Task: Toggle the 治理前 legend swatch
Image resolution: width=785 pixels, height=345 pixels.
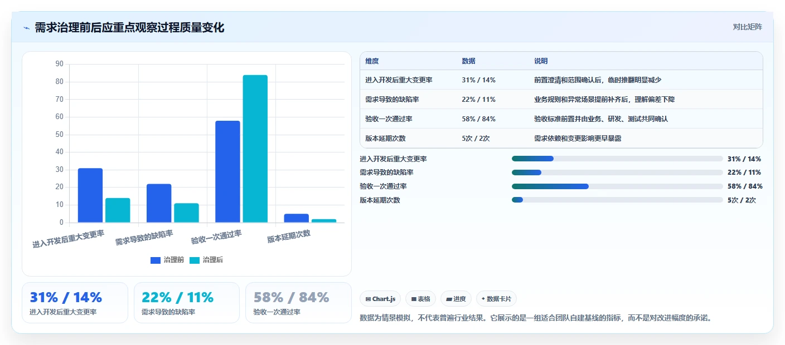Action: click(156, 260)
